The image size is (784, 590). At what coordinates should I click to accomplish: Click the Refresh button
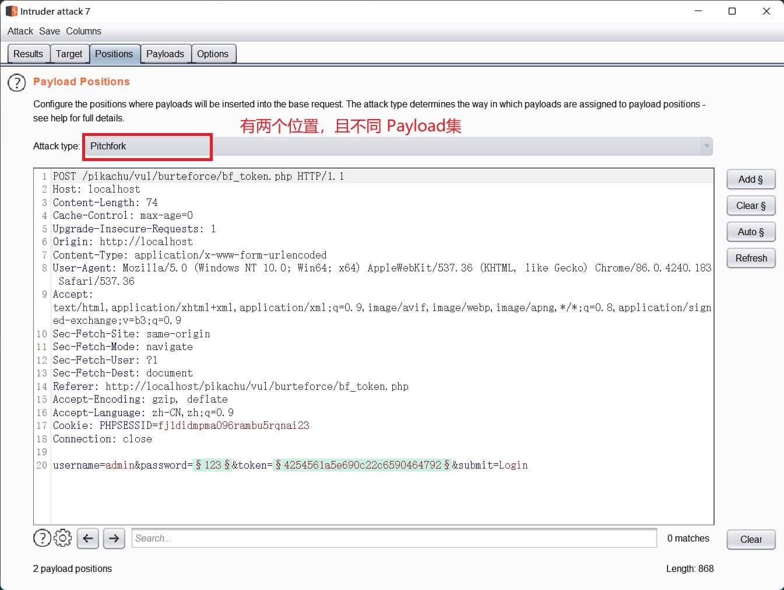(x=751, y=258)
